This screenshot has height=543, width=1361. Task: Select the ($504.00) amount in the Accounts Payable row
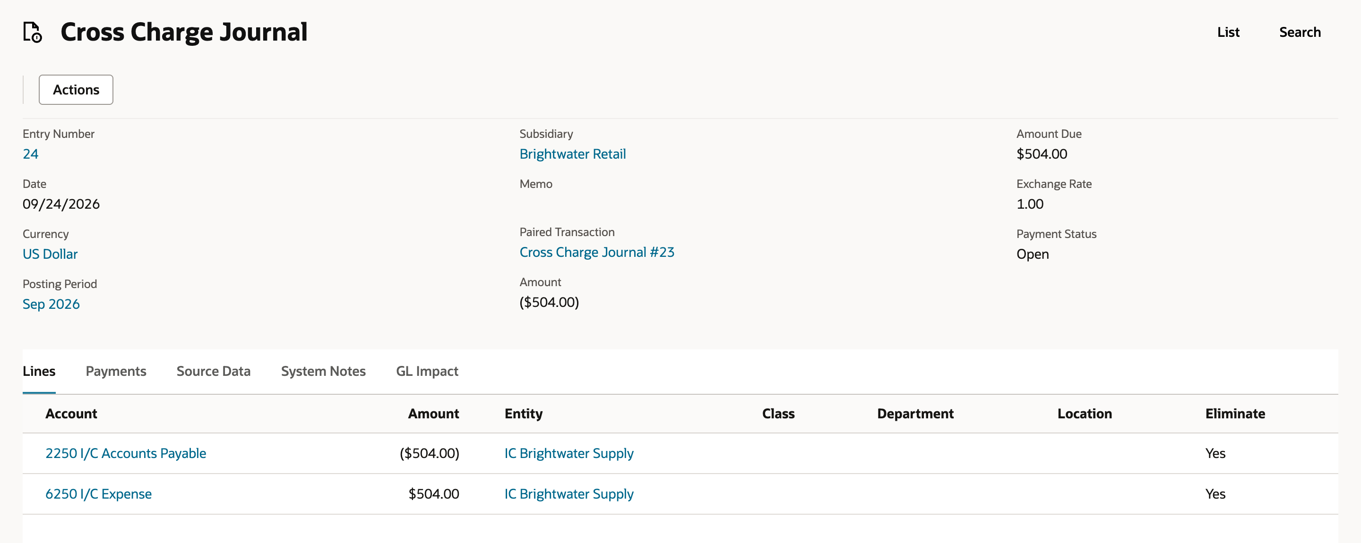[x=429, y=453]
